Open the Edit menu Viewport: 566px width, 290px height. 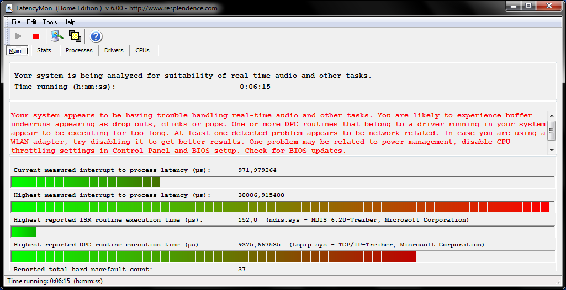click(31, 22)
